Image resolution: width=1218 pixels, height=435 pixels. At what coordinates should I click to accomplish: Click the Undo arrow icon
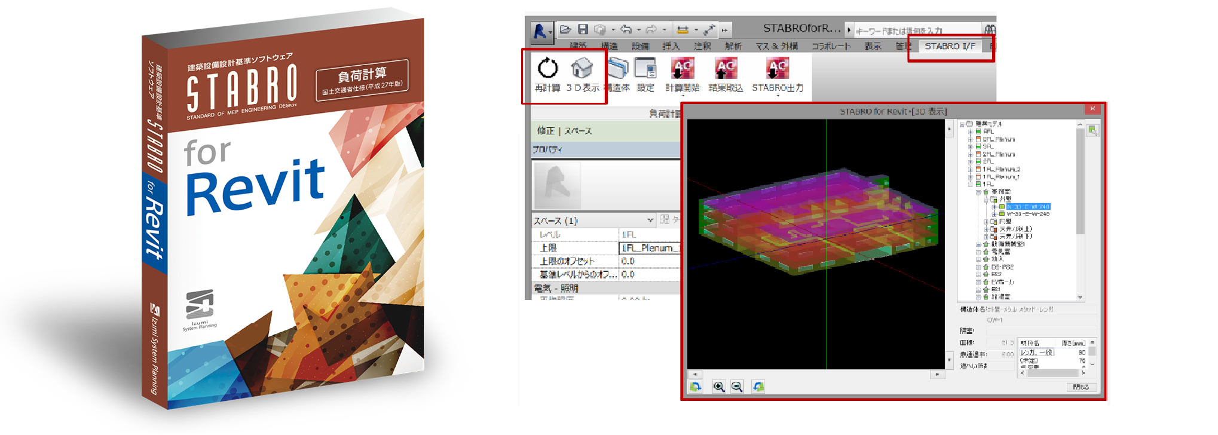tap(626, 29)
